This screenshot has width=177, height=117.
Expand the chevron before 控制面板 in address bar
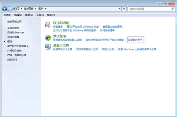[x=21, y=9]
